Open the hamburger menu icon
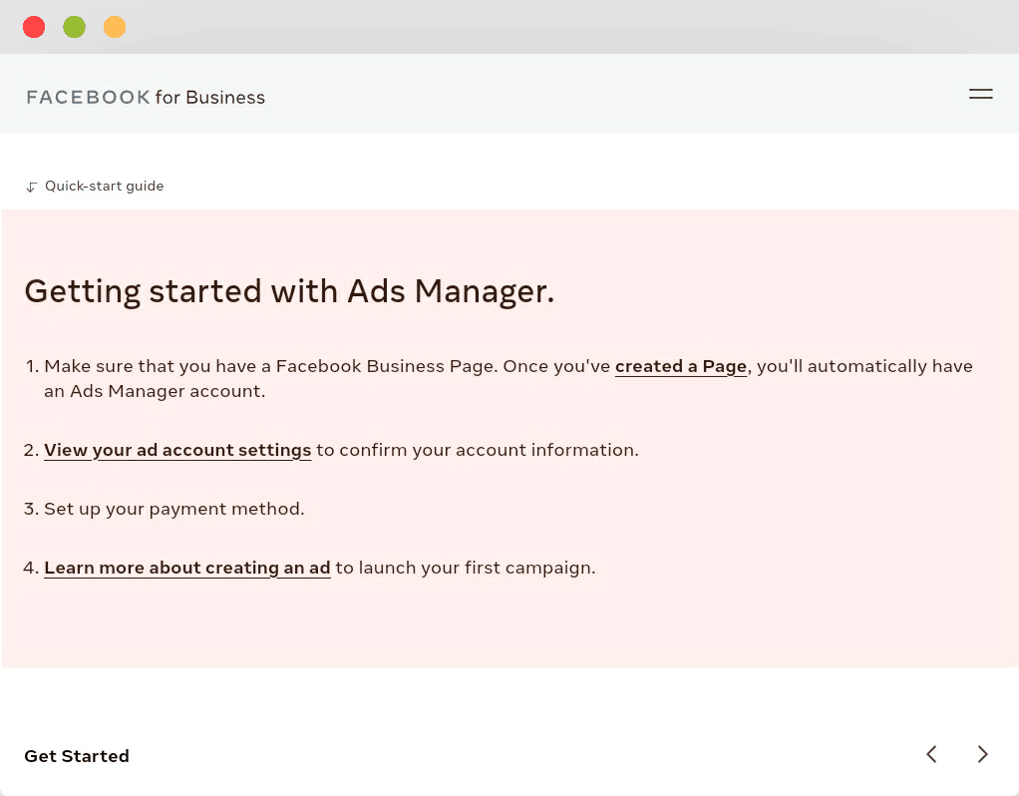Viewport: 1019px width, 796px height. pyautogui.click(x=981, y=95)
